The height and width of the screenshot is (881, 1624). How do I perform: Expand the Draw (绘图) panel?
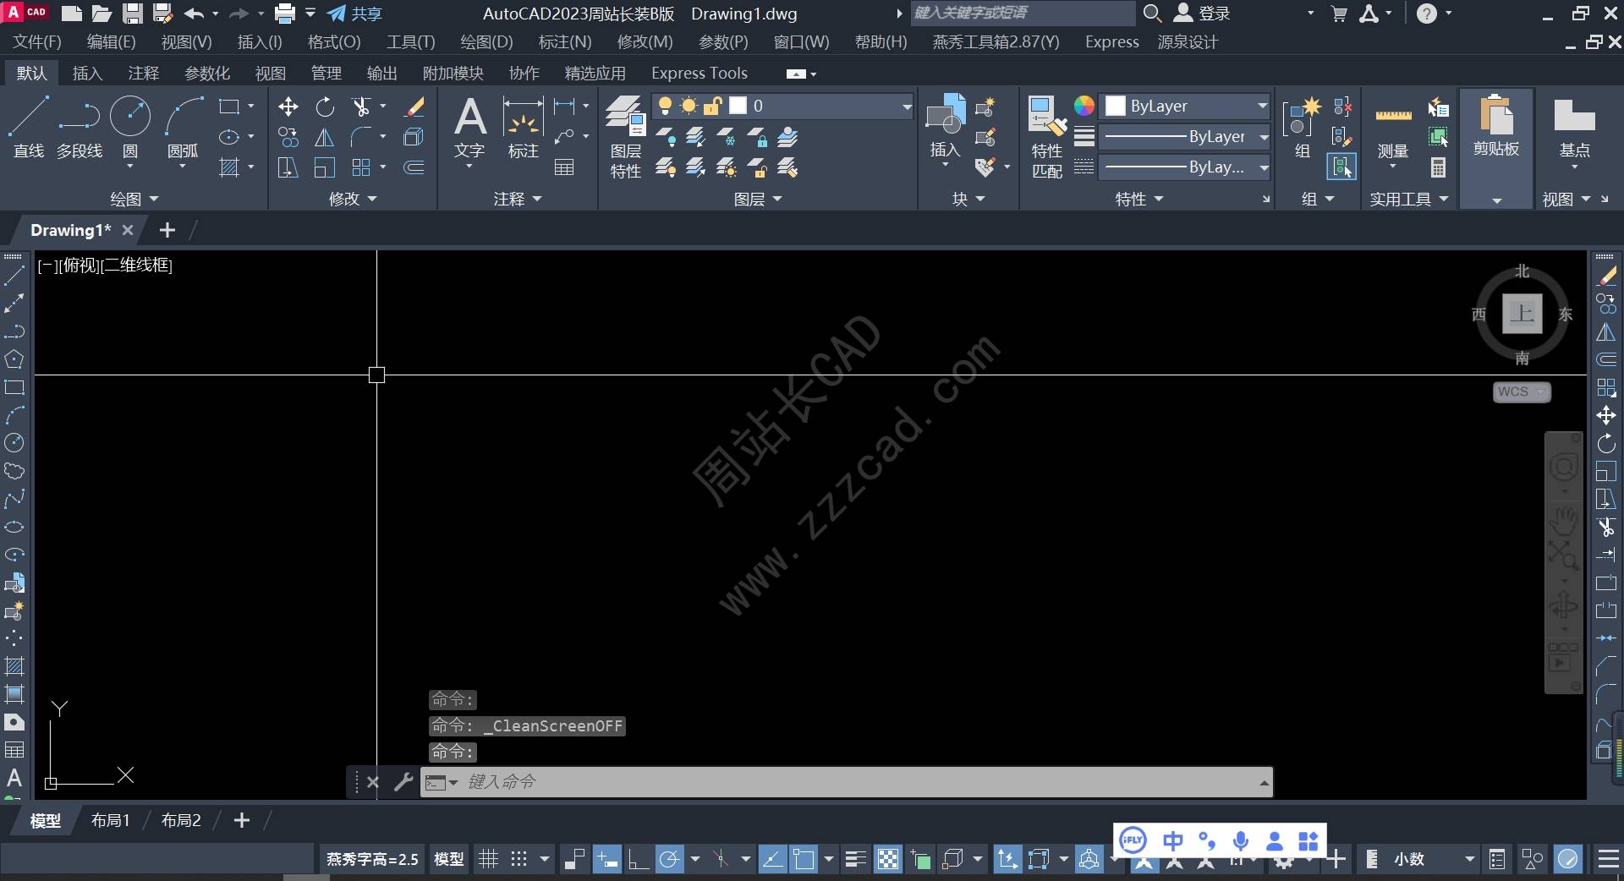(x=134, y=199)
